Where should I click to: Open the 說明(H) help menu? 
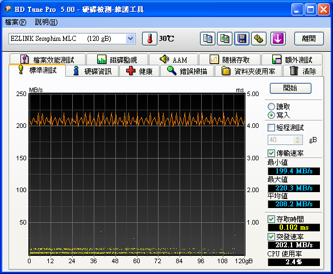tap(46, 22)
